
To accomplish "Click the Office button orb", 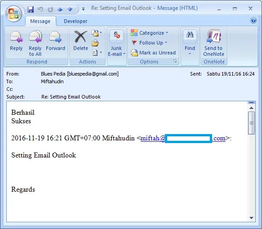I will click(x=13, y=13).
